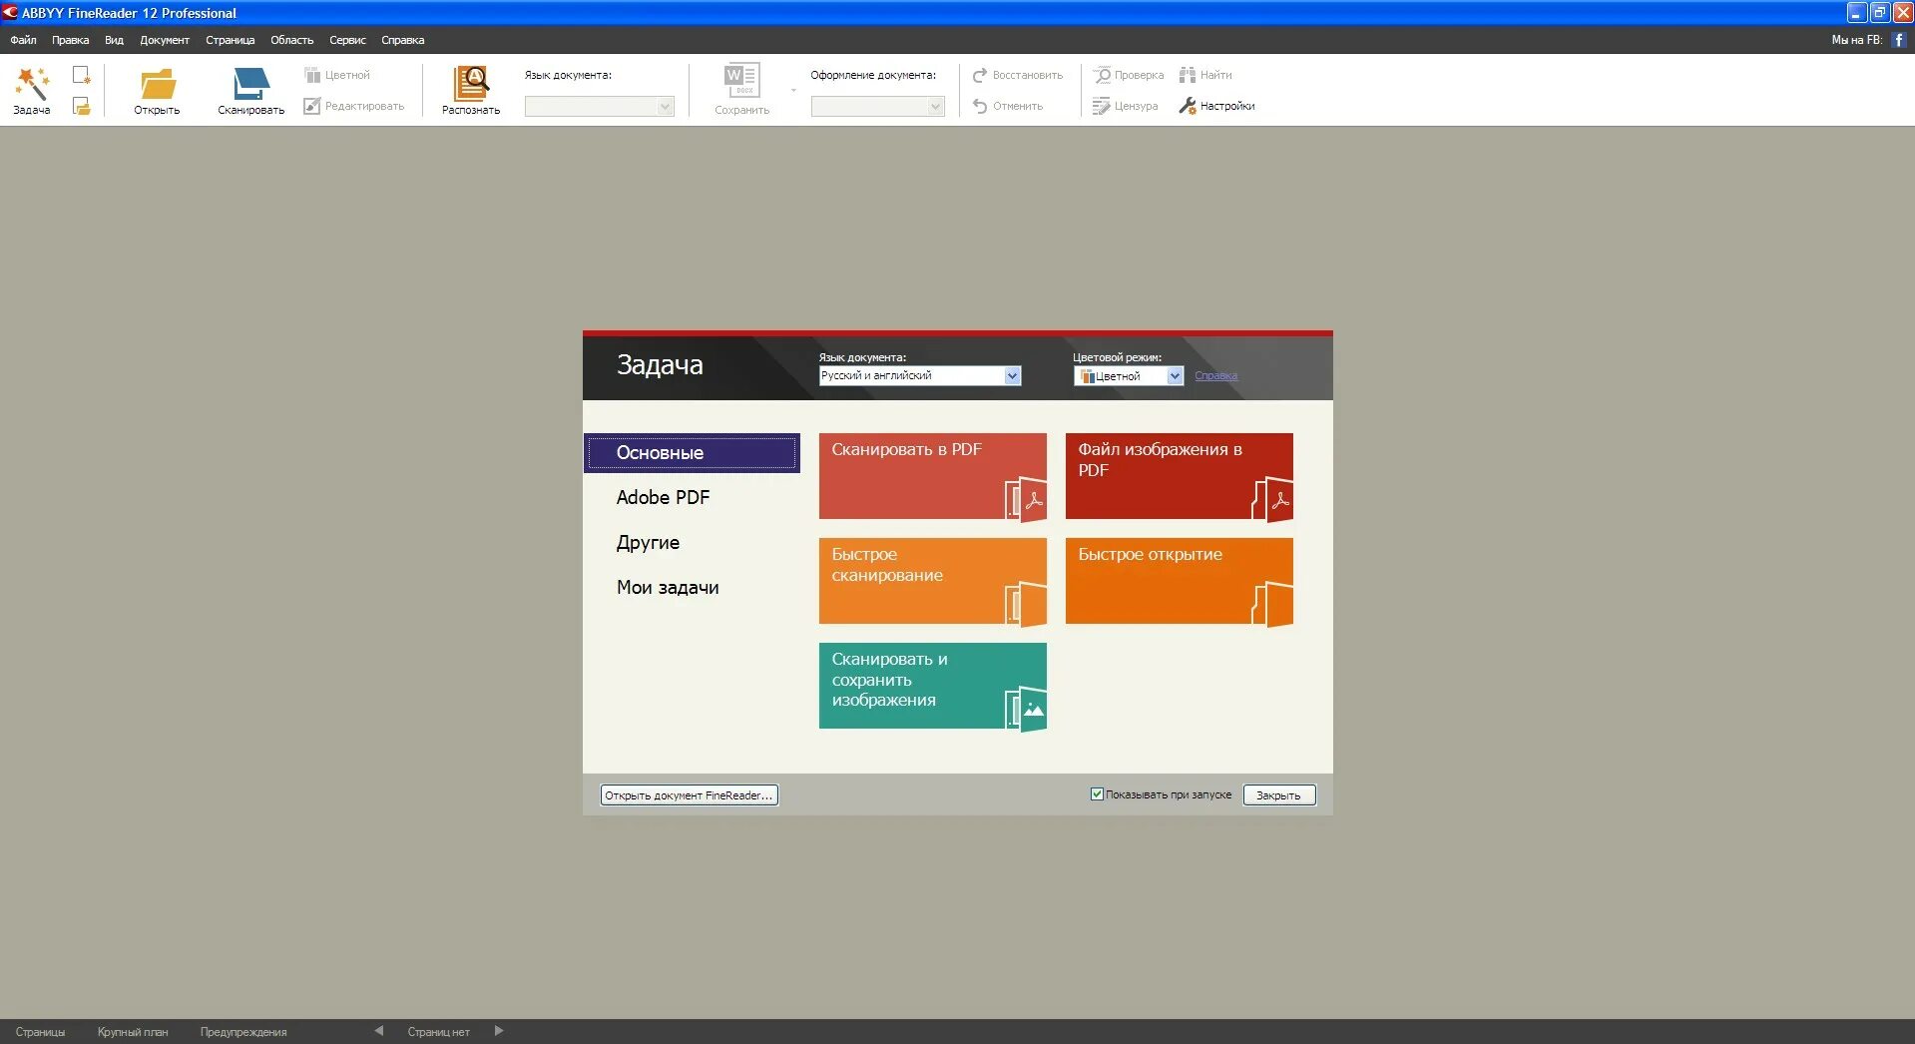Open the toolbar Язык документа dropdown
This screenshot has width=1915, height=1044.
[600, 107]
